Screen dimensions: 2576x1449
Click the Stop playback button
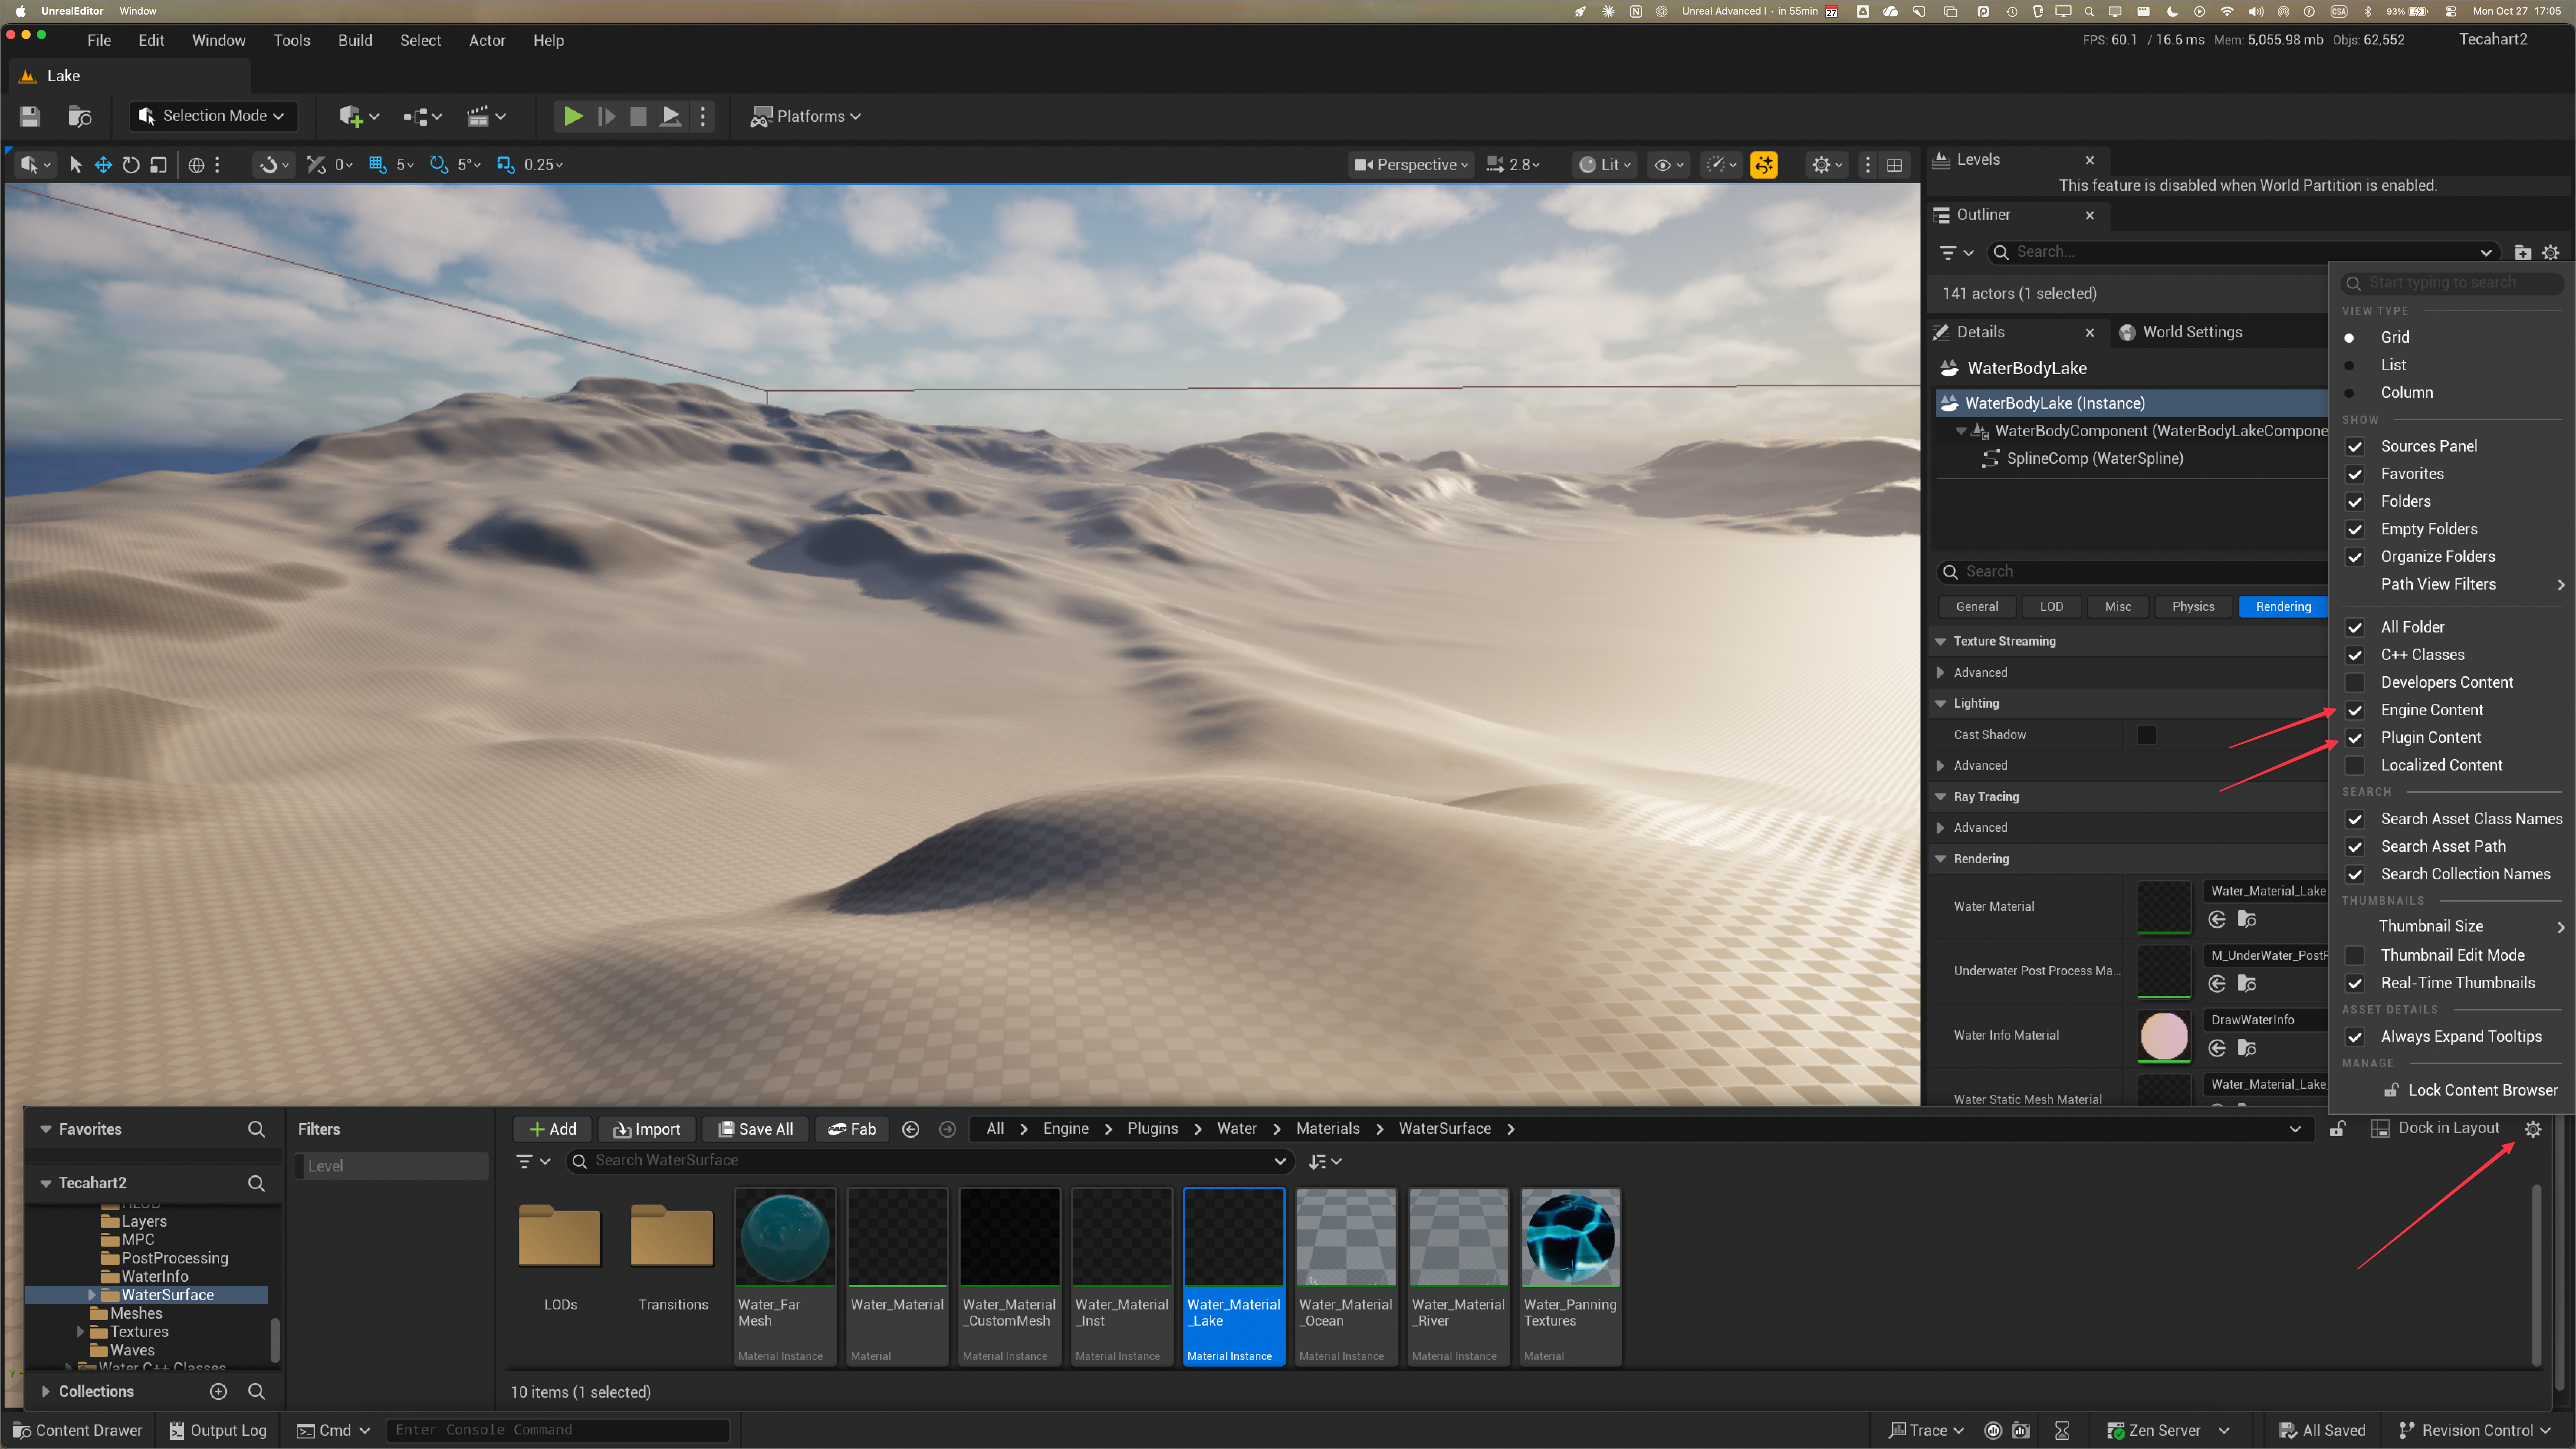[638, 116]
